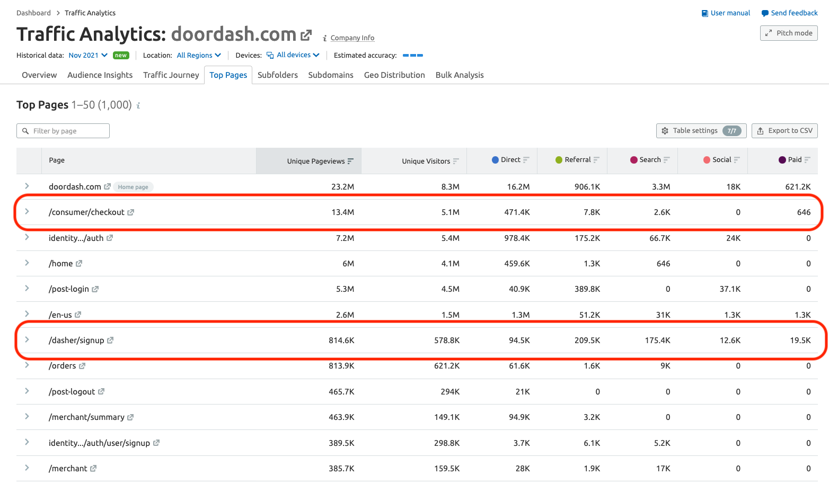Sort by Search traffic sort icon

click(667, 159)
